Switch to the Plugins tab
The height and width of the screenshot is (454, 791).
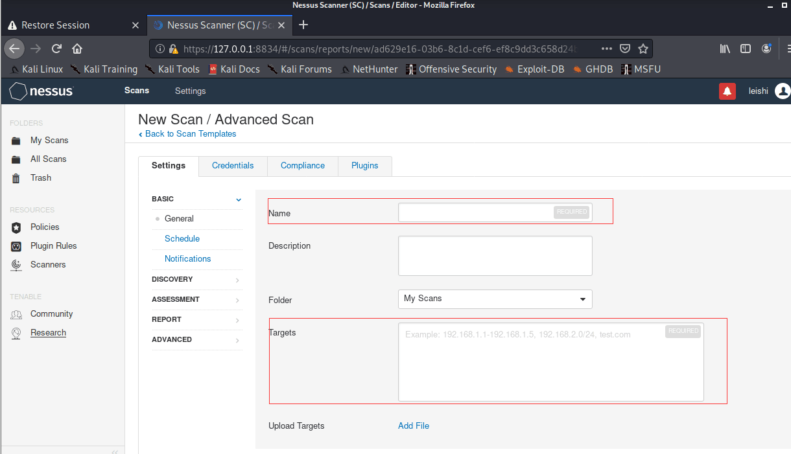point(365,166)
